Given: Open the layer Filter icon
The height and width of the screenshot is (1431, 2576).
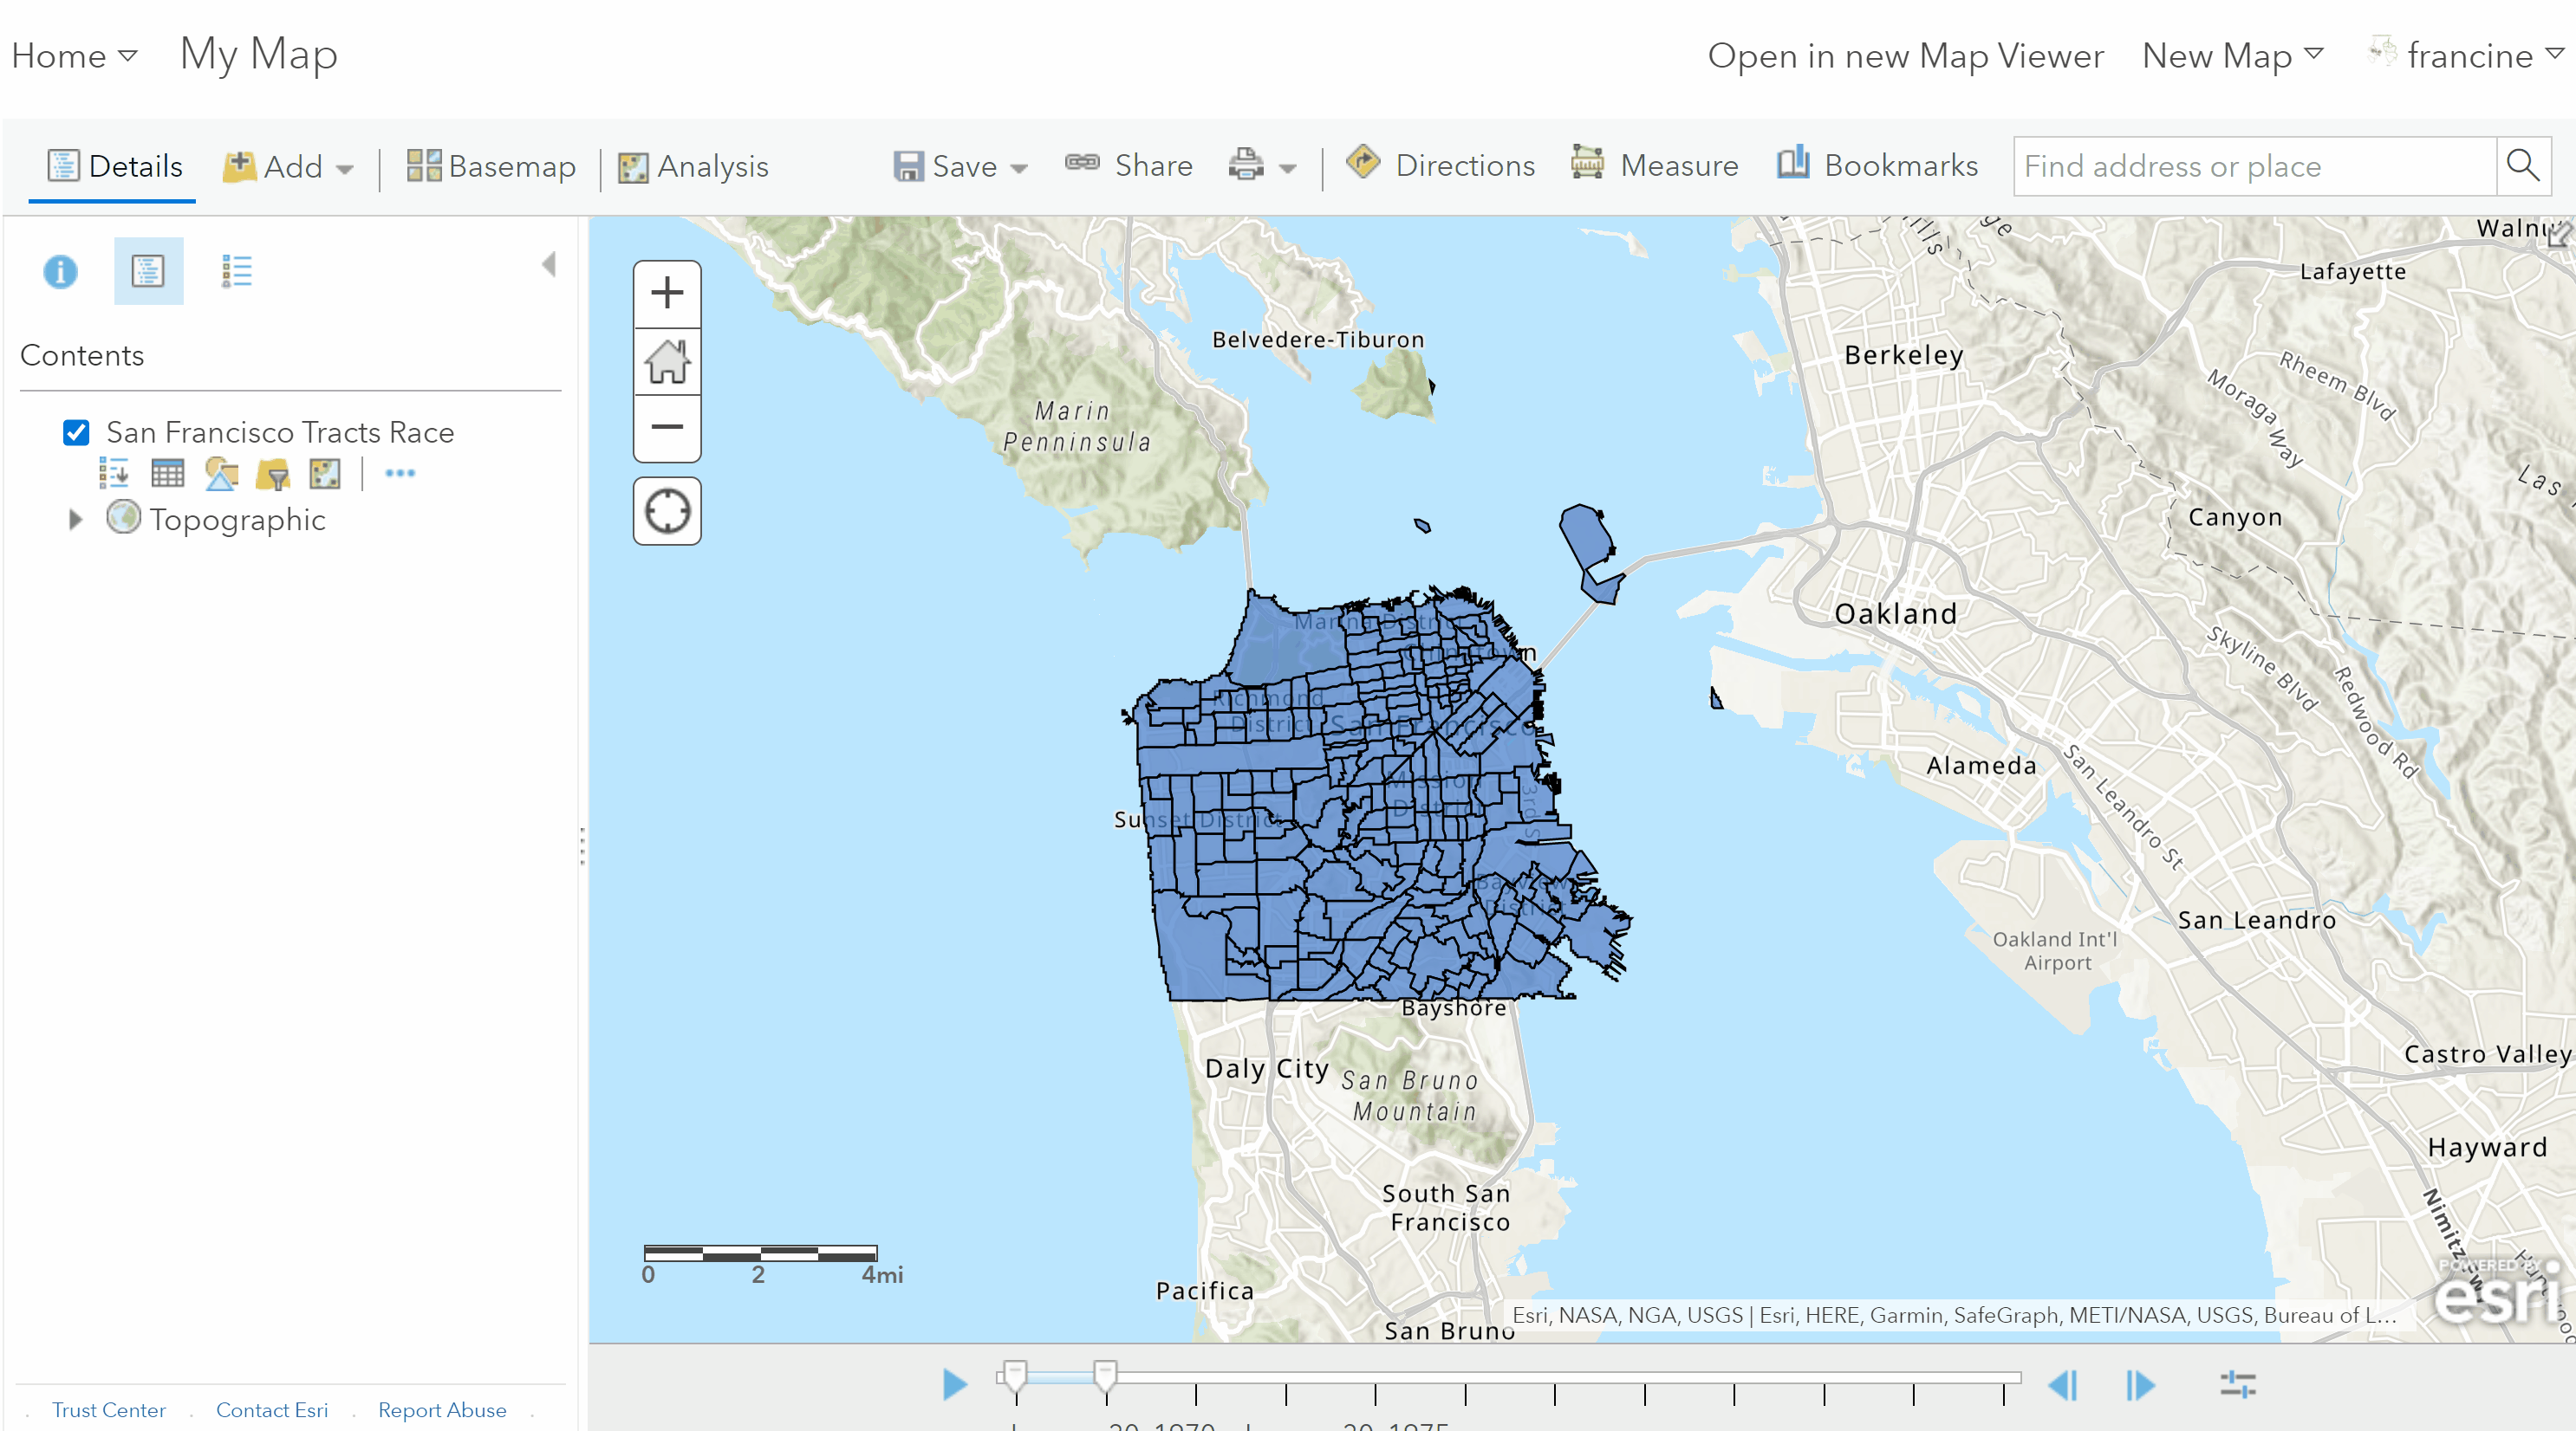Looking at the screenshot, I should click(x=272, y=473).
